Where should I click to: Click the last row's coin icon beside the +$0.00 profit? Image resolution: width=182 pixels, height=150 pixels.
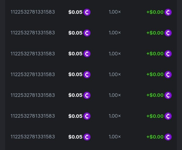click(x=168, y=137)
